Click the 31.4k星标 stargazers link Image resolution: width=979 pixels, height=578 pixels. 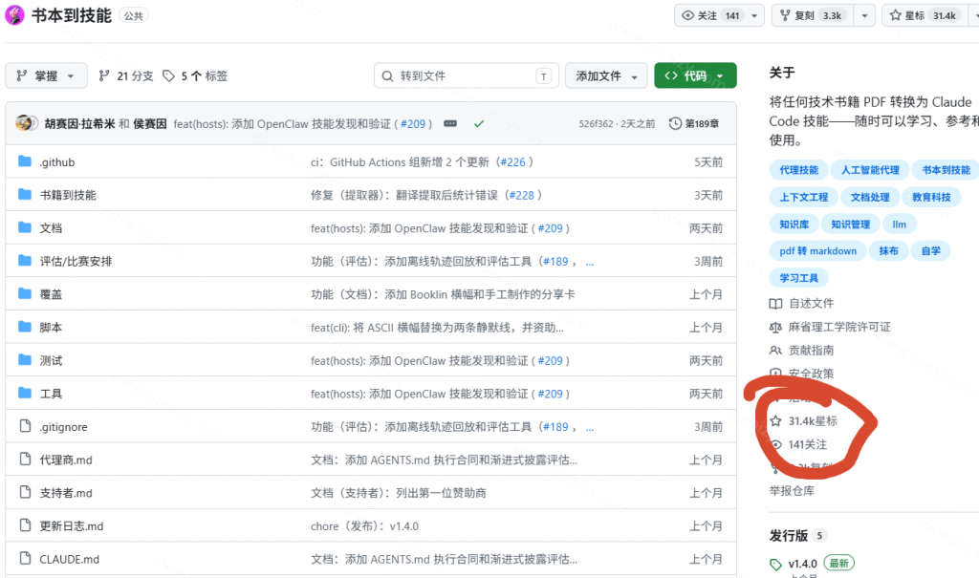803,421
